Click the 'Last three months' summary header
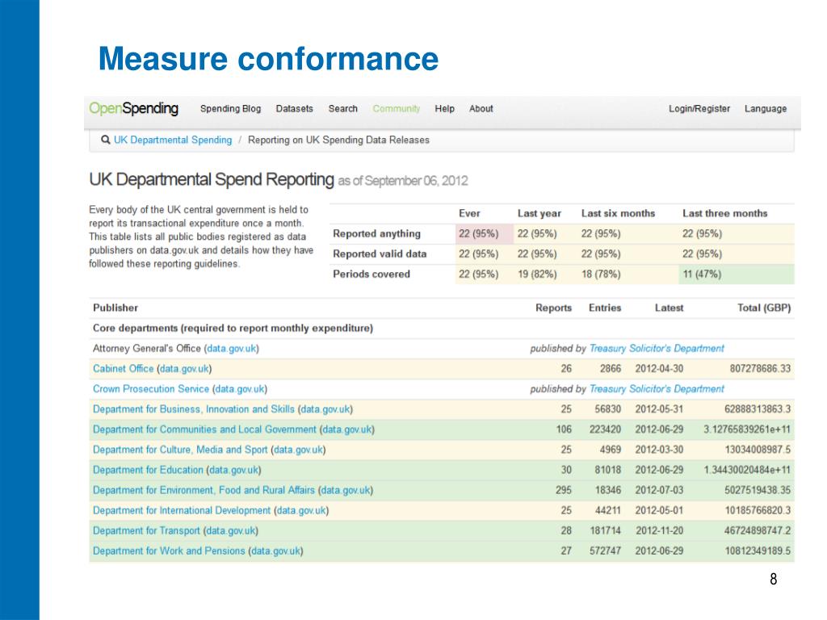827x620 pixels. [724, 213]
